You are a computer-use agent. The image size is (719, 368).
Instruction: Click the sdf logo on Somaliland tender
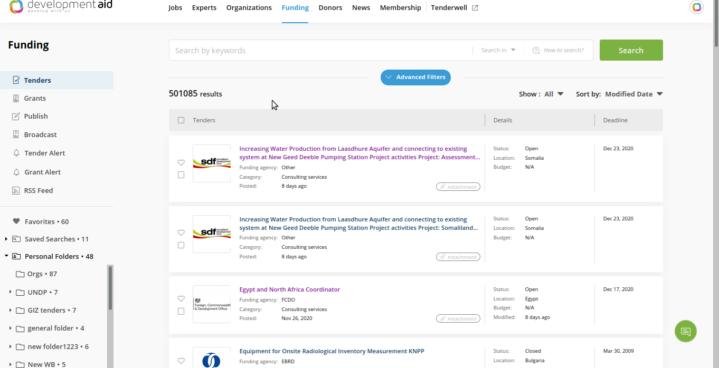tap(212, 234)
